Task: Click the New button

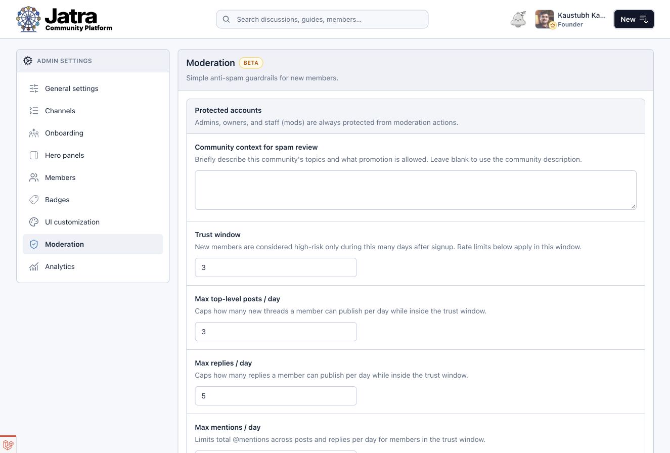Action: pyautogui.click(x=634, y=19)
